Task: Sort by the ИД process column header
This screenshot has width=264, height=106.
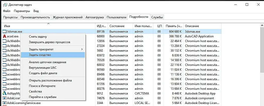Action: point(101,26)
